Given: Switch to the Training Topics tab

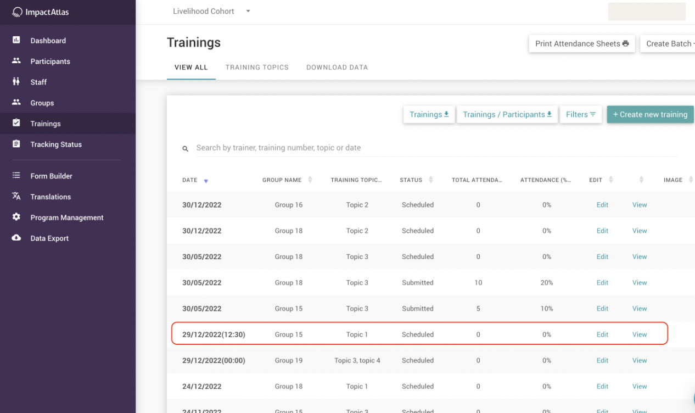Looking at the screenshot, I should (257, 68).
